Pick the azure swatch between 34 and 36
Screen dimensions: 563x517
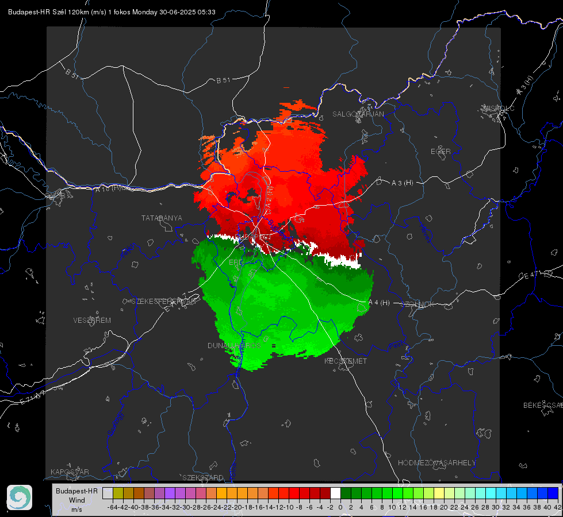[x=522, y=493]
